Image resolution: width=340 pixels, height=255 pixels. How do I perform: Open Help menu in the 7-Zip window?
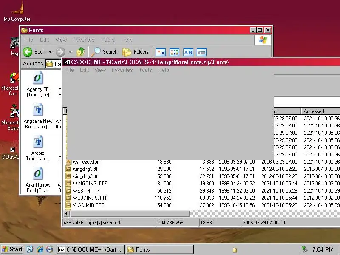point(164,70)
